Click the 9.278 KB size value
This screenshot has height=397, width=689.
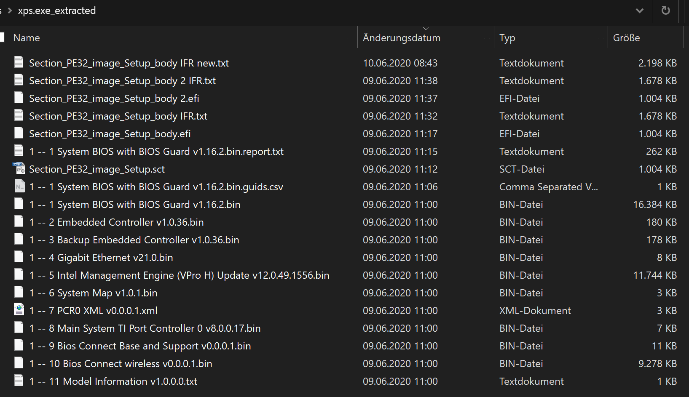(x=657, y=364)
